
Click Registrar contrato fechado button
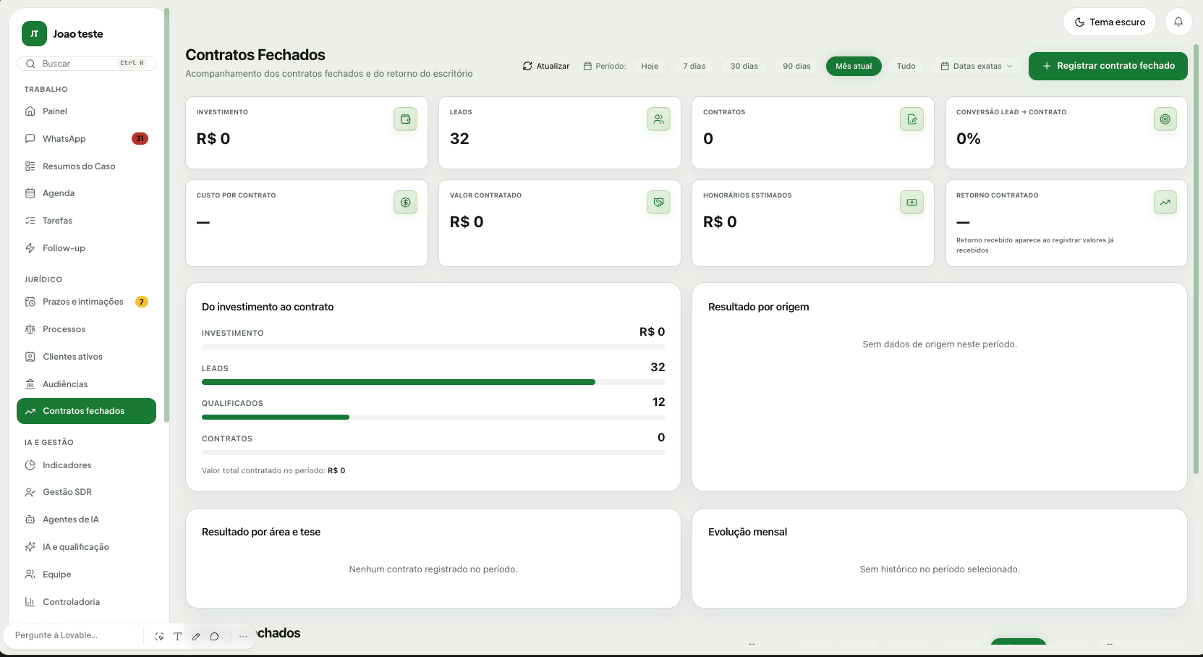click(1108, 66)
